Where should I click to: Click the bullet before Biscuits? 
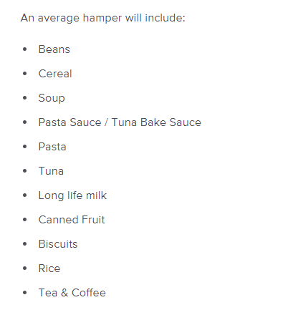24,244
